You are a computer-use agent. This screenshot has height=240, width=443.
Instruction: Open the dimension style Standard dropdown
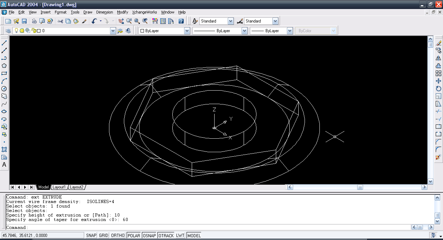tap(275, 21)
